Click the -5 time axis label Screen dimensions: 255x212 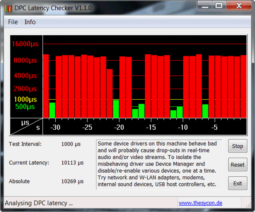[x=215, y=127]
